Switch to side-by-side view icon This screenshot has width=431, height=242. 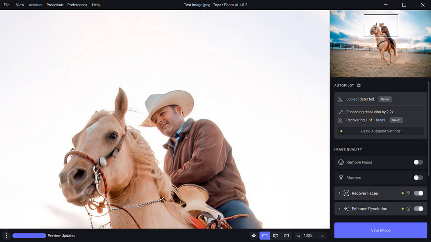286,235
